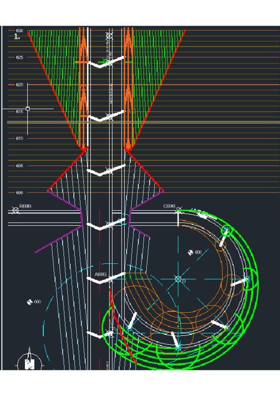This screenshot has width=280, height=396.
Task: Select the topmost white chevron mark
Action: [x=106, y=62]
